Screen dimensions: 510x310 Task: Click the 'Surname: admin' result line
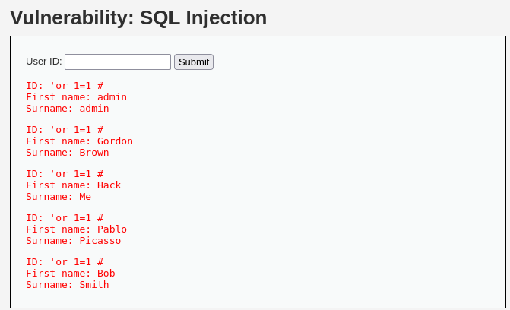[x=68, y=109]
